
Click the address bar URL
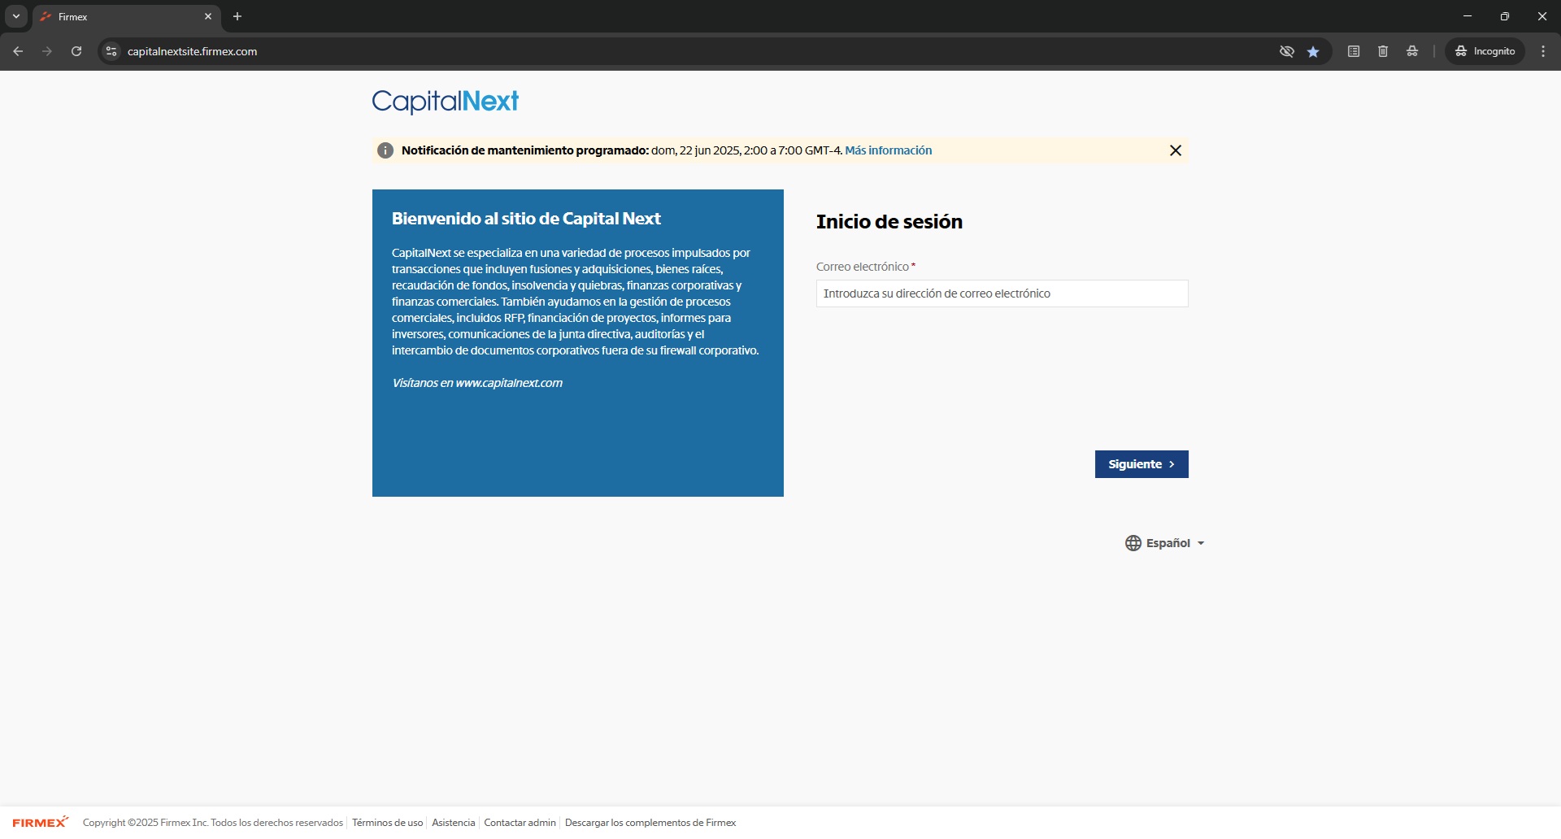tap(192, 51)
